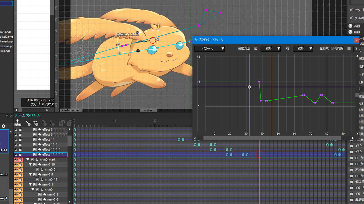Click the greyed A-arrow icon in toolbar
Screen dimensions: 364x204
(61, 123)
